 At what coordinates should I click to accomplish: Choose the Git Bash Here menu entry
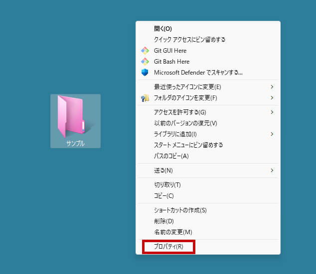point(208,62)
